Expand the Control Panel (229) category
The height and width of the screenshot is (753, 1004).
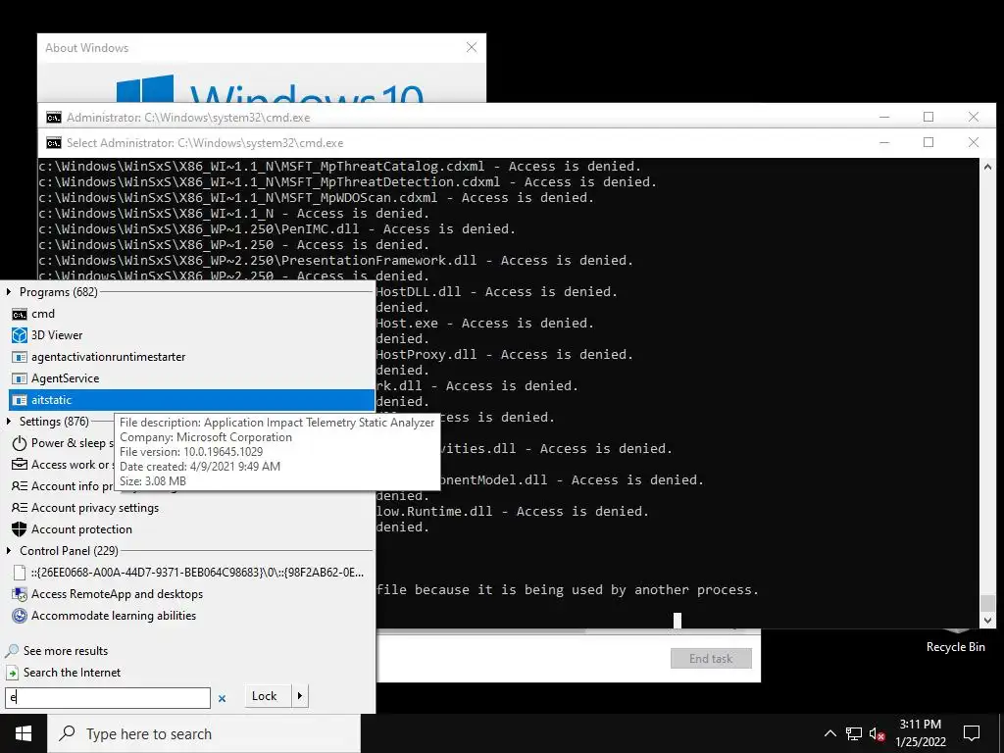click(x=9, y=551)
